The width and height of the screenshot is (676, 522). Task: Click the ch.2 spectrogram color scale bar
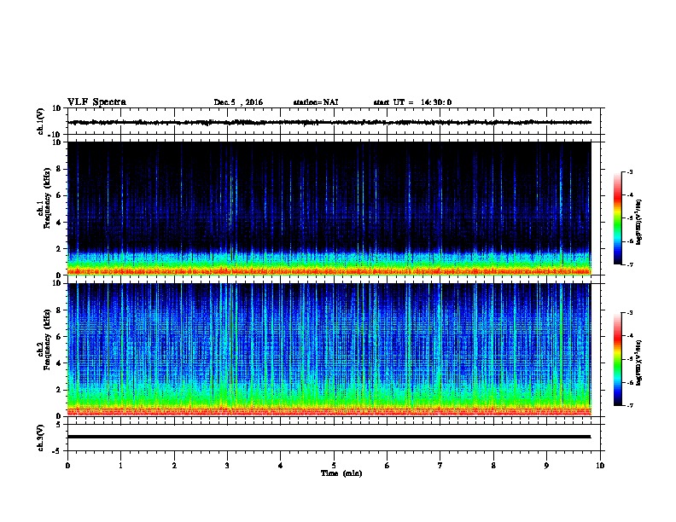(618, 359)
